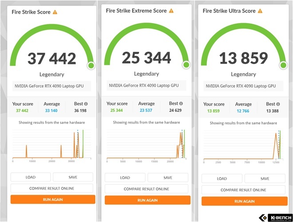Click the large score 13 859
Viewport: 293px width, 222px height.
(x=243, y=58)
